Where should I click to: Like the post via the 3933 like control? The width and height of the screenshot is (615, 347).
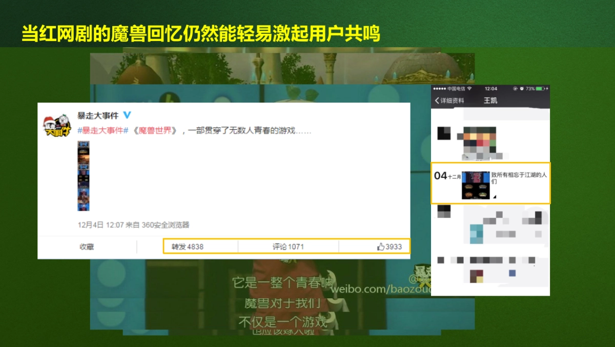[x=389, y=247]
